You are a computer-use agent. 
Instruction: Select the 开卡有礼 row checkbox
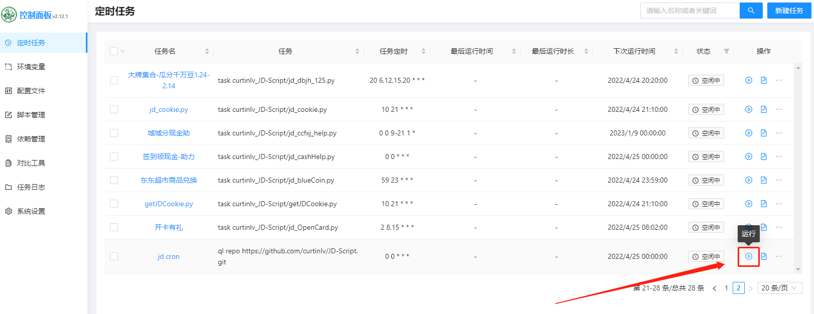point(114,227)
